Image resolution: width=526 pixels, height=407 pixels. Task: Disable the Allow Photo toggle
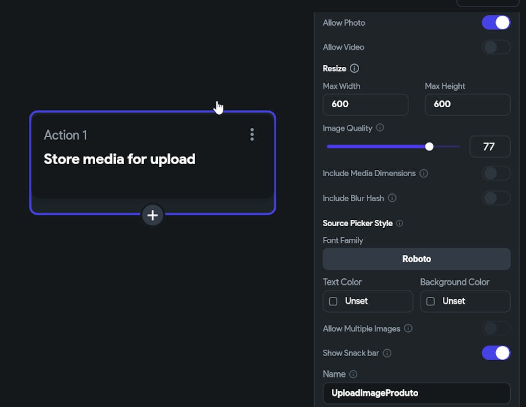[x=496, y=23]
